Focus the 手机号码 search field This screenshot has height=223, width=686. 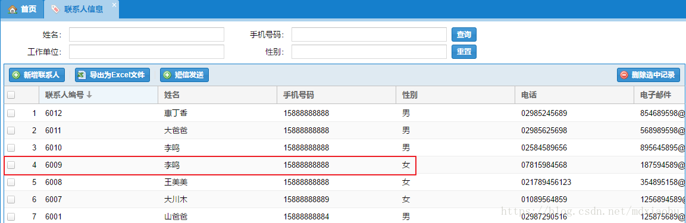(369, 34)
